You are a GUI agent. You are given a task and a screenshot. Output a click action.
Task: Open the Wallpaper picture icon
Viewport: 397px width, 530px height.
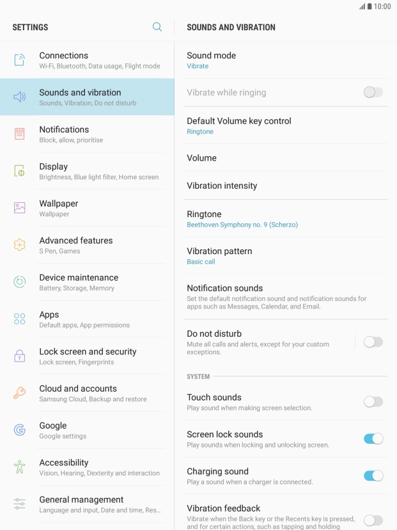pos(20,208)
